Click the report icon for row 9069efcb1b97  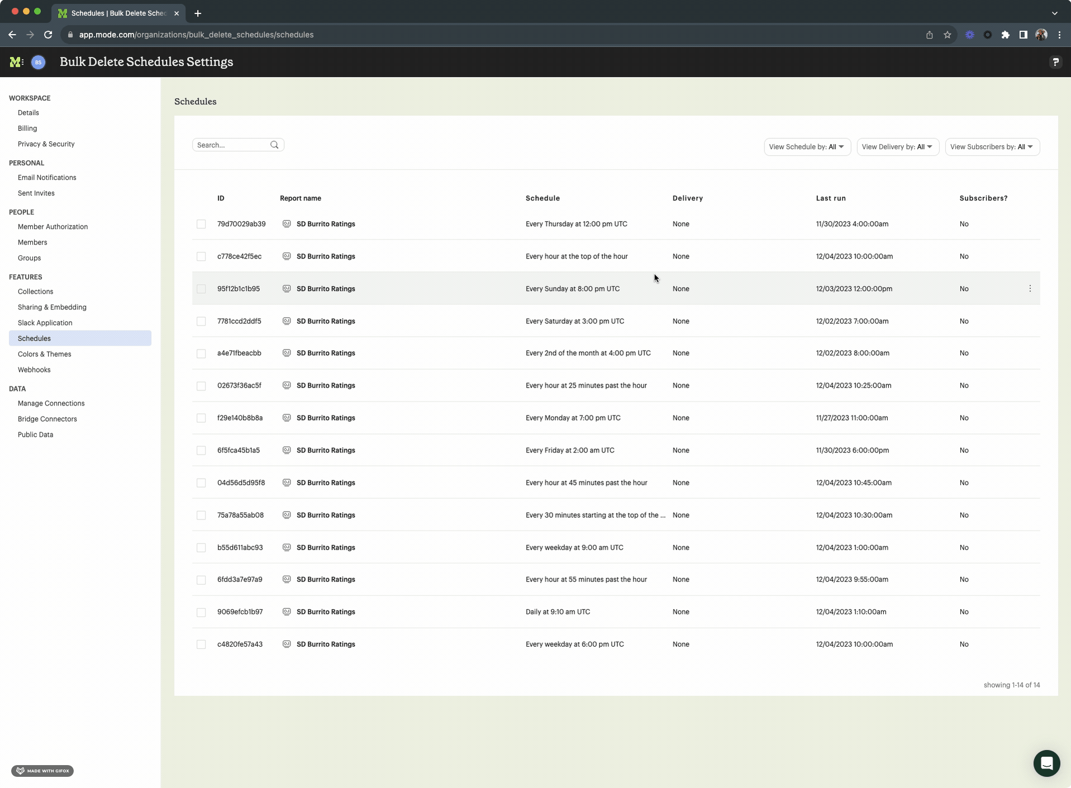[287, 612]
